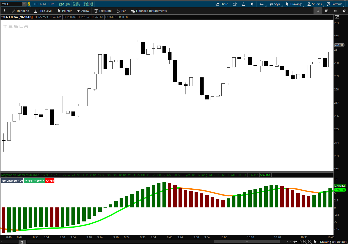Zoom in with the magnifier plus icon

click(305, 242)
